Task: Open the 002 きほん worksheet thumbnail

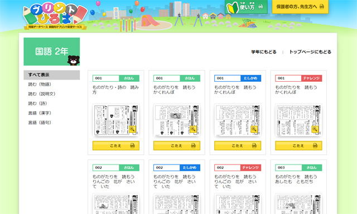Action: click(116, 203)
